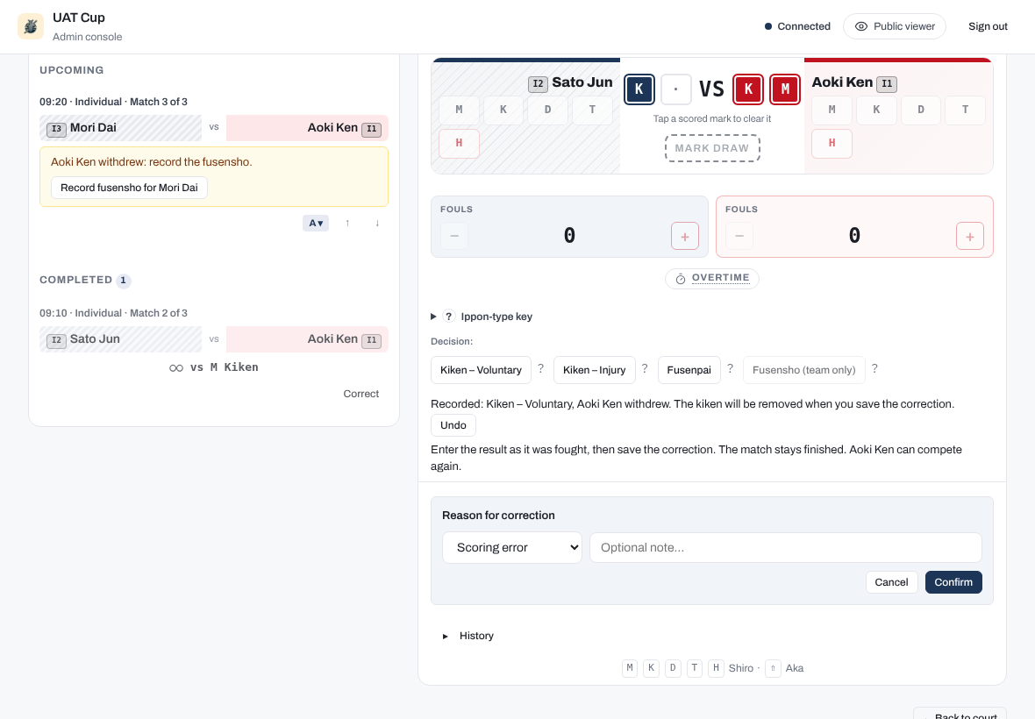Decrease fouls for Aoki Ken
This screenshot has width=1035, height=719.
(739, 236)
